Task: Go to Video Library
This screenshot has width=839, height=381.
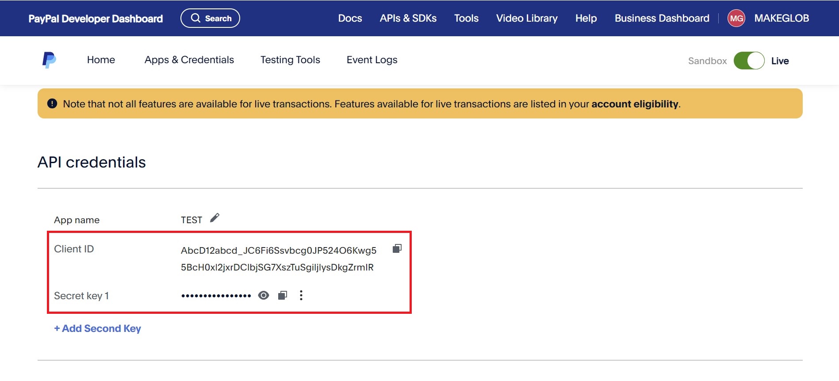Action: (527, 18)
